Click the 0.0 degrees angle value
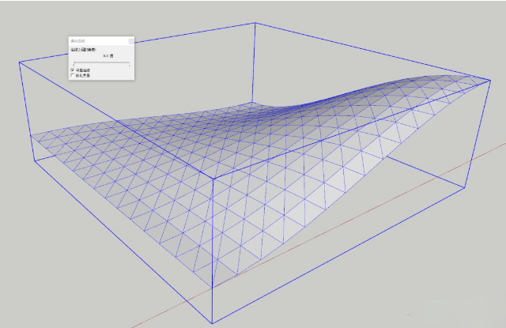Viewport: 506px width, 328px height. (107, 57)
